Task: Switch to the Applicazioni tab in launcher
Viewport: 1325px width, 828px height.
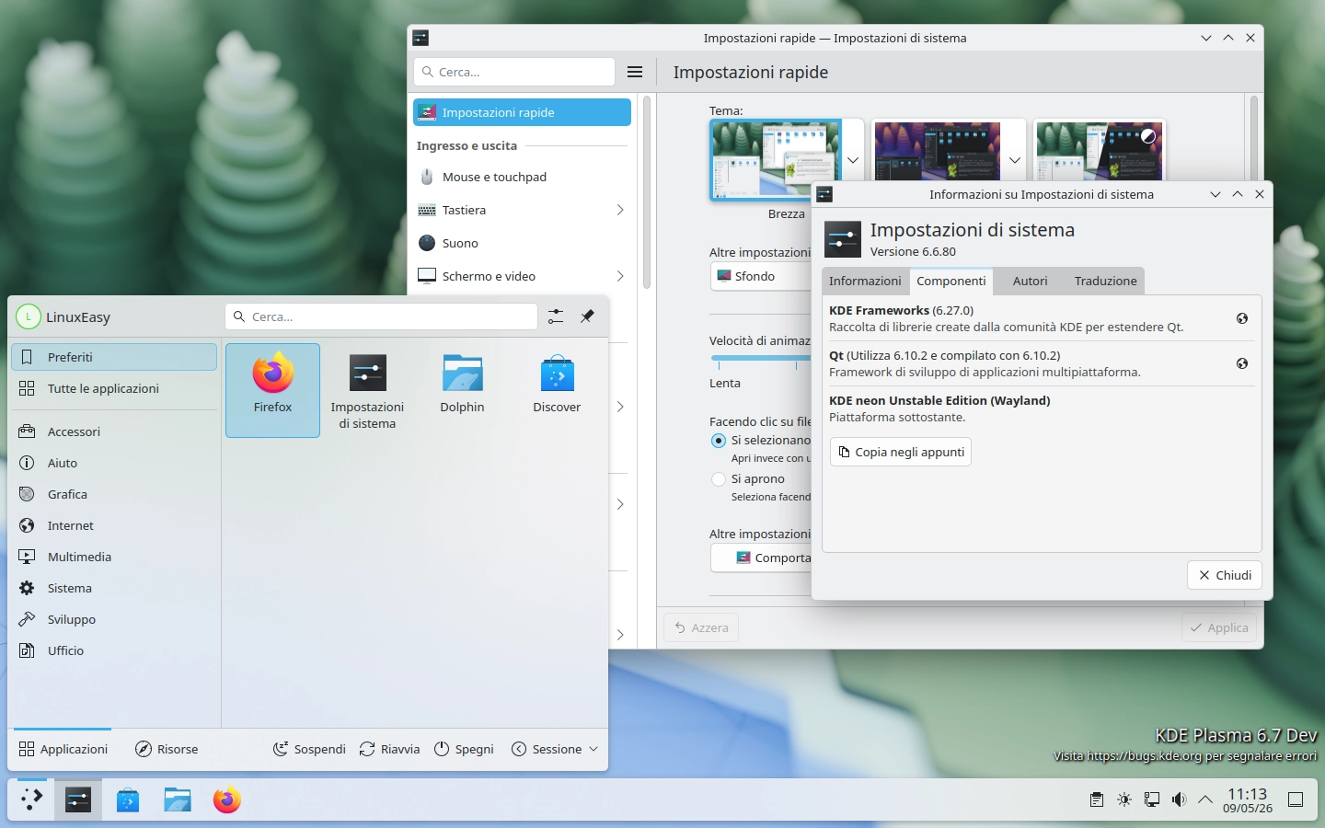Action: [x=63, y=749]
